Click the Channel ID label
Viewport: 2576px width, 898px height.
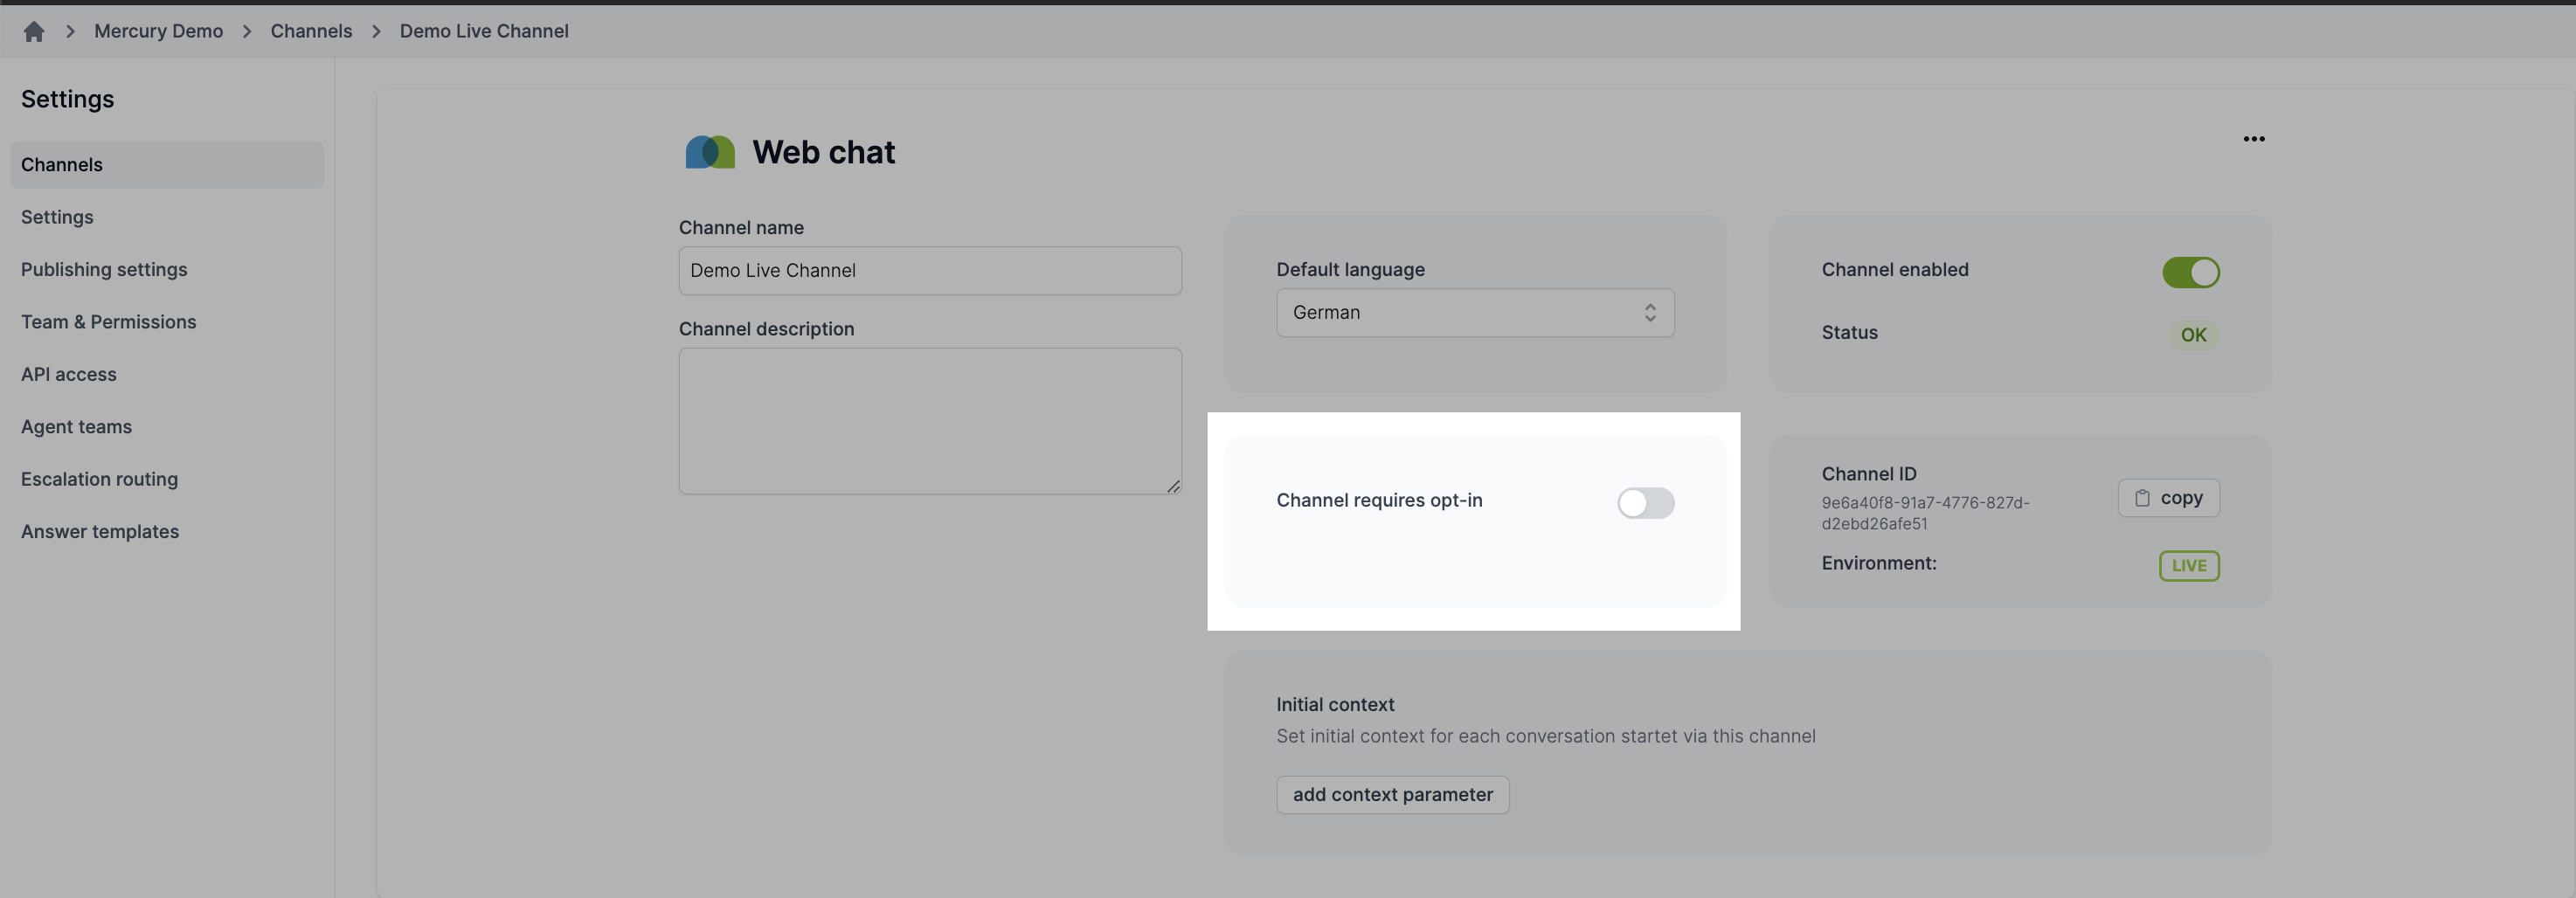click(1868, 474)
